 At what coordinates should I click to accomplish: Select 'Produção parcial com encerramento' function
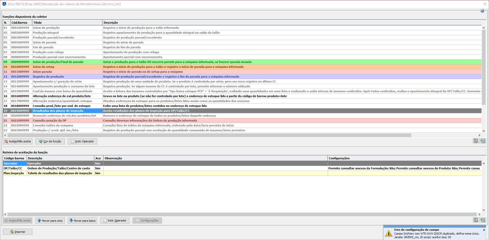pos(242,57)
